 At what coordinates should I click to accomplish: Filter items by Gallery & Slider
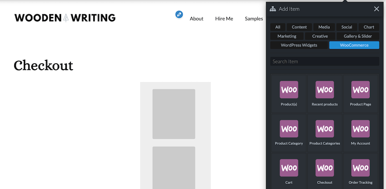pos(358,36)
